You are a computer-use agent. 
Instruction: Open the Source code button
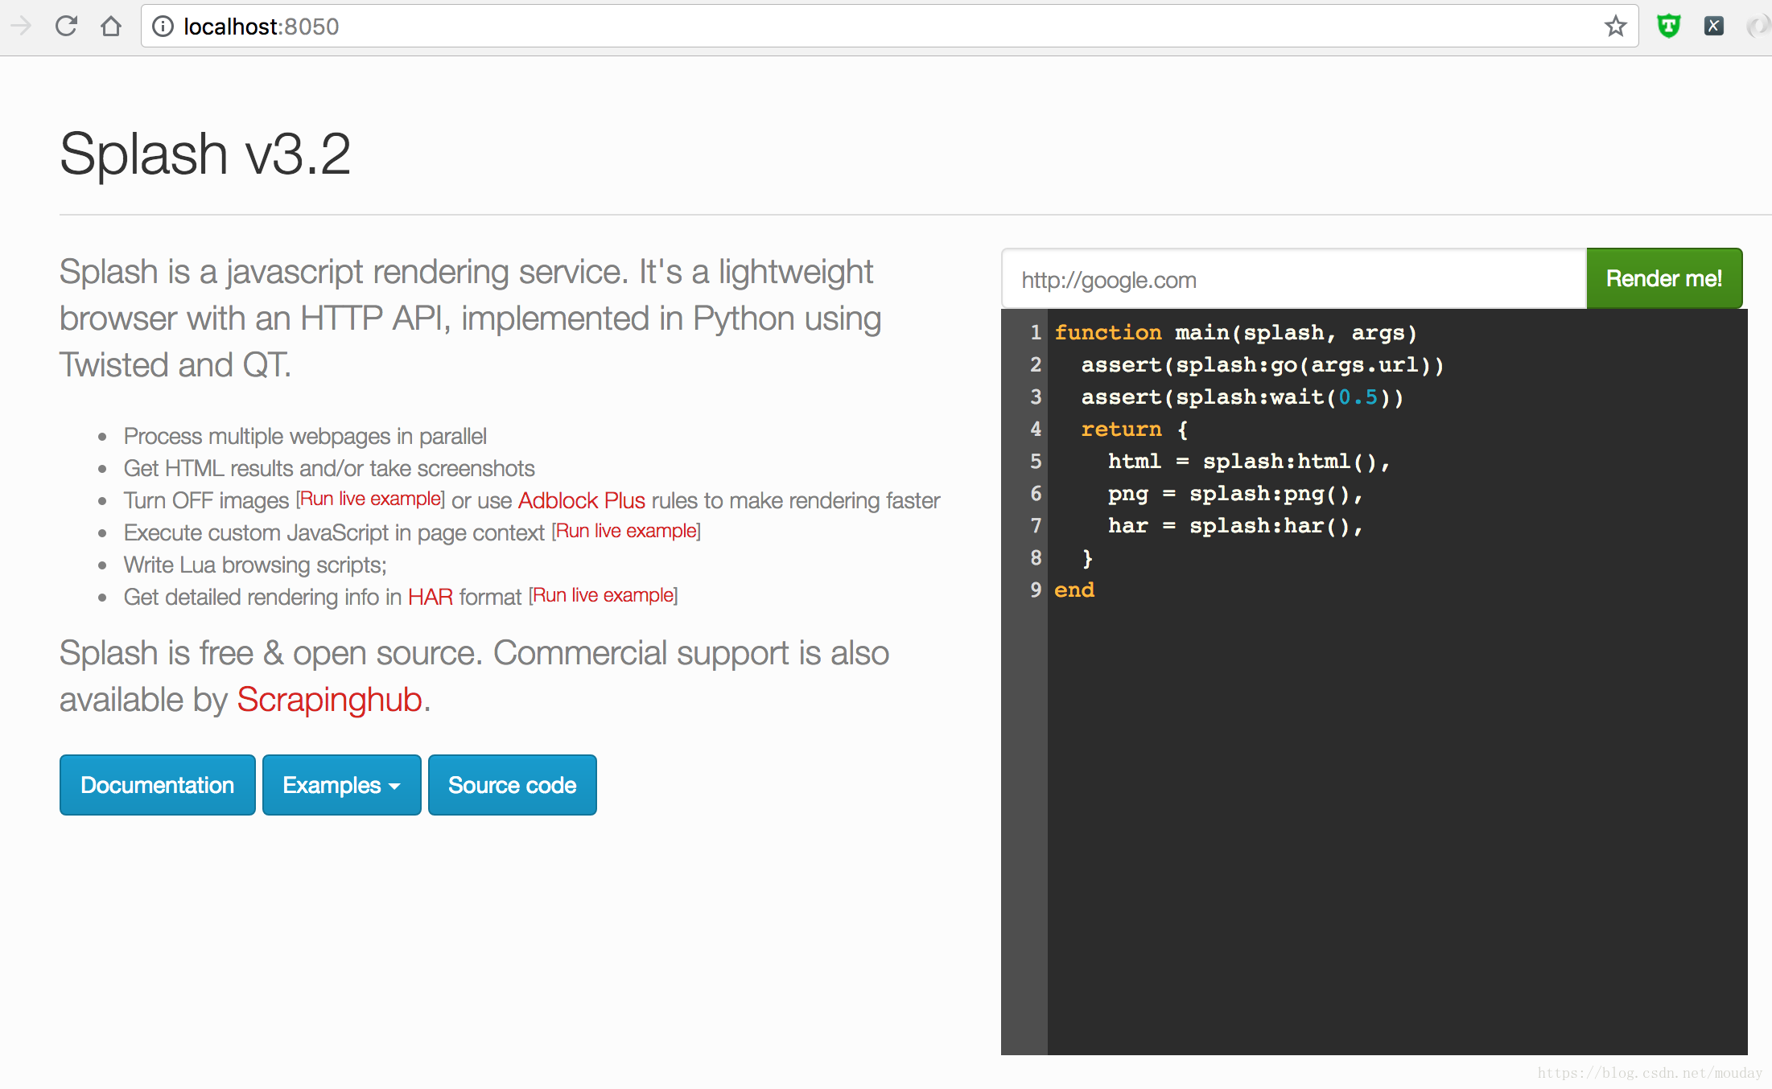point(513,785)
